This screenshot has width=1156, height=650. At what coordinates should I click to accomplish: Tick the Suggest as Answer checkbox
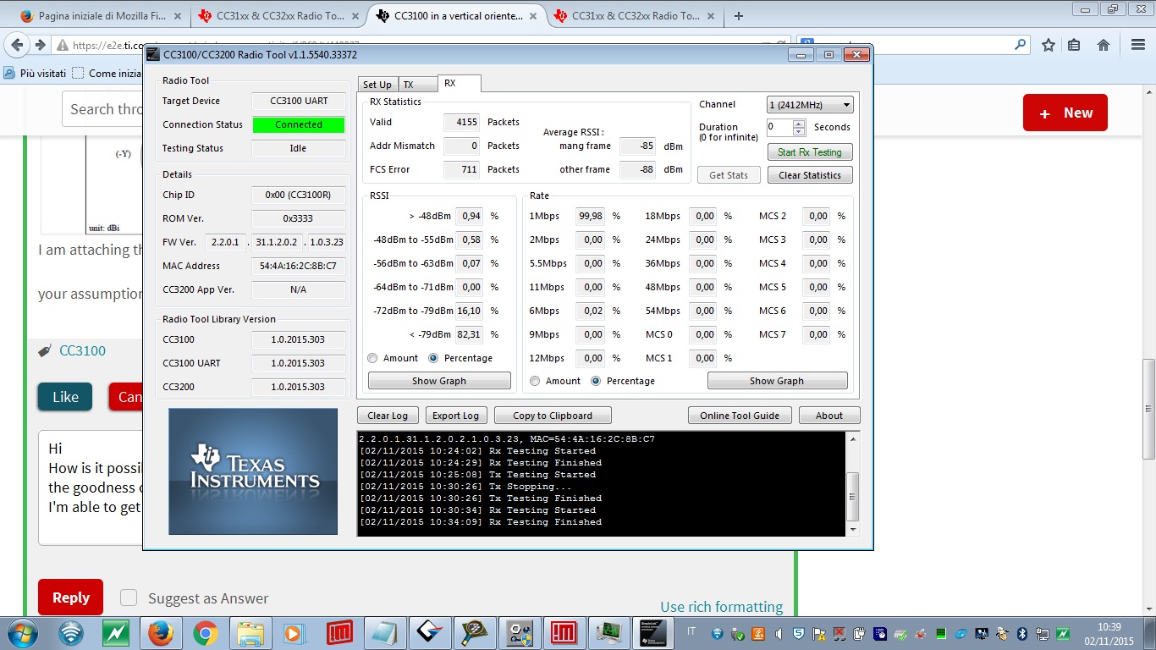point(129,598)
